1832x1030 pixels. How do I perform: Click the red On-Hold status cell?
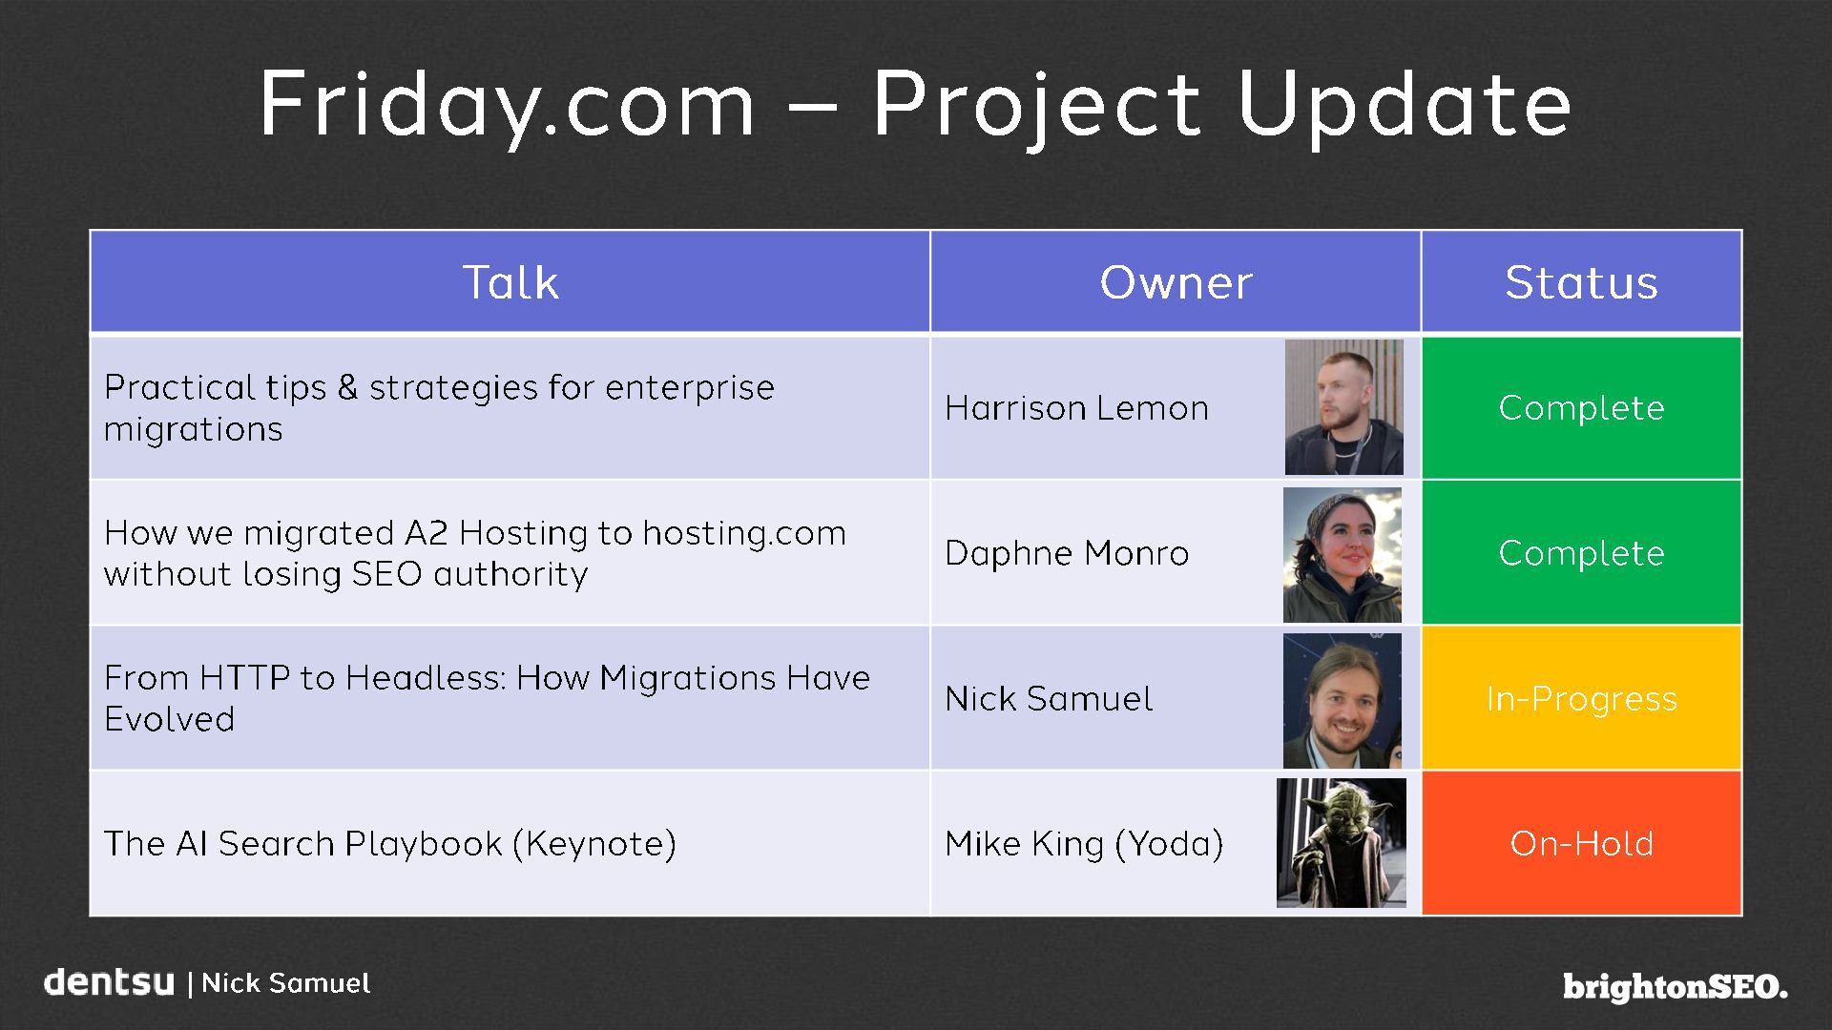(1582, 843)
